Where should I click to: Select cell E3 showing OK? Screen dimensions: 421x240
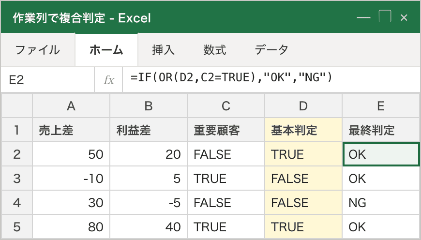pyautogui.click(x=381, y=178)
